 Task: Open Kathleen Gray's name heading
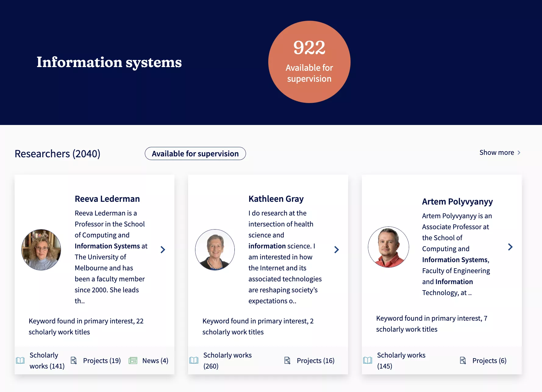(276, 199)
